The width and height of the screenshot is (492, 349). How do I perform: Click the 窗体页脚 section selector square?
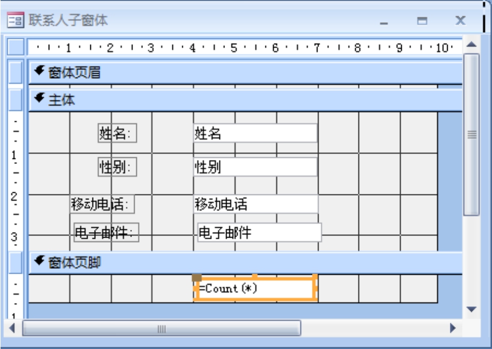[x=16, y=263]
